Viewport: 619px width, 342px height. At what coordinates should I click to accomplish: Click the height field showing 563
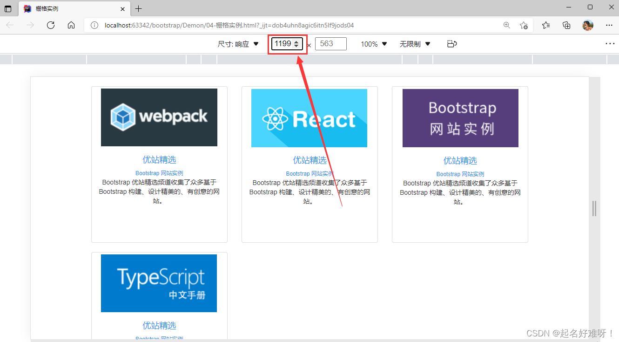(331, 44)
